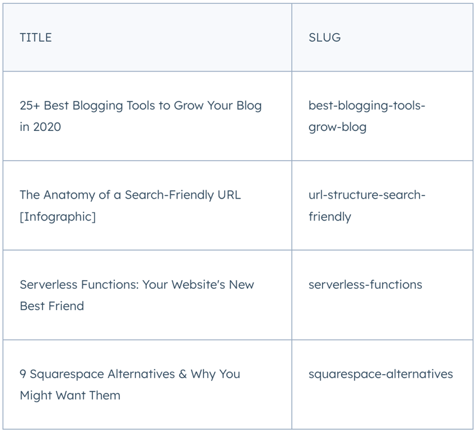Click the word "Website's" in third title
This screenshot has width=476, height=433.
[198, 284]
